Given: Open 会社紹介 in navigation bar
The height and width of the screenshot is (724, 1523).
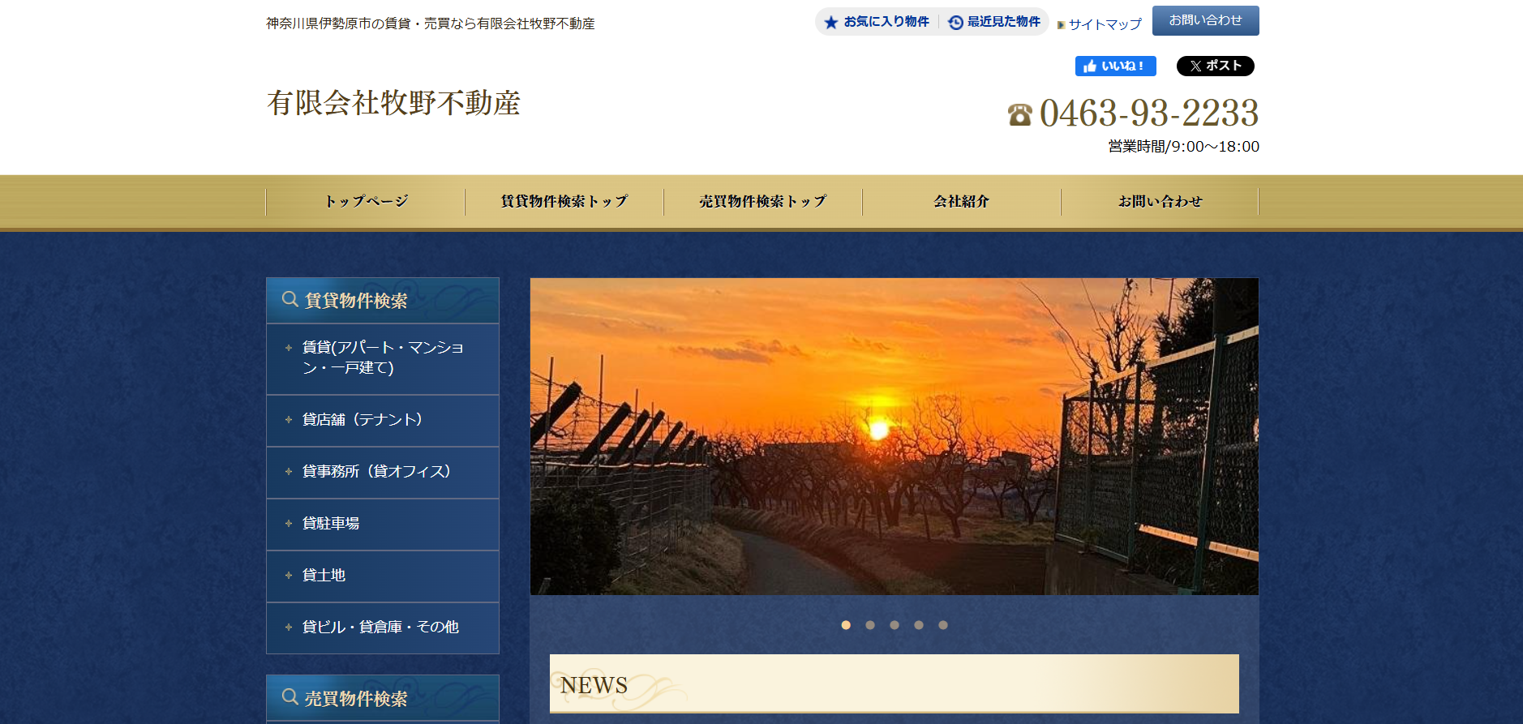Looking at the screenshot, I should coord(962,202).
